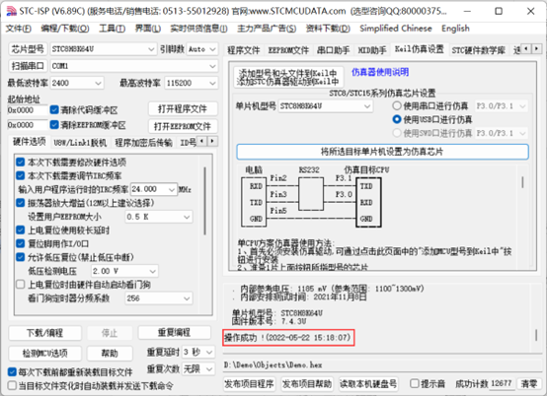The image size is (547, 396).
Task: Select 使用串口进行仿真 radio button
Action: [x=396, y=105]
